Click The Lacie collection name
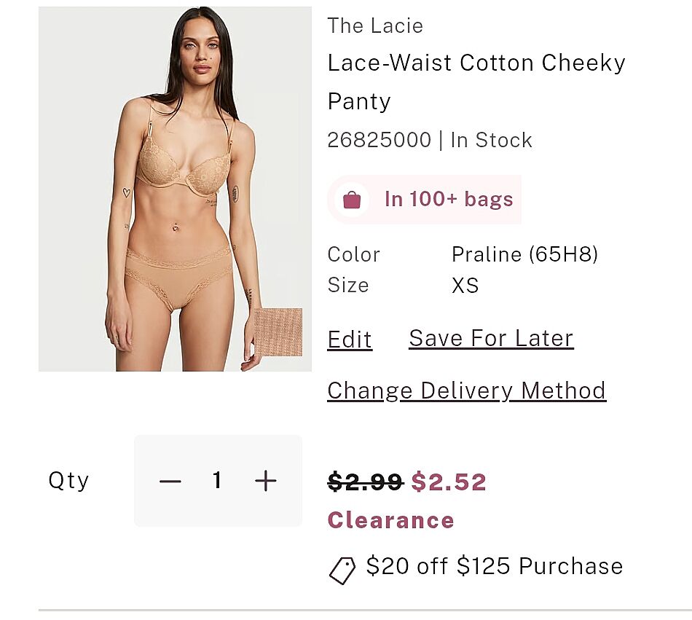Viewport: 692px width, 620px height. tap(375, 26)
